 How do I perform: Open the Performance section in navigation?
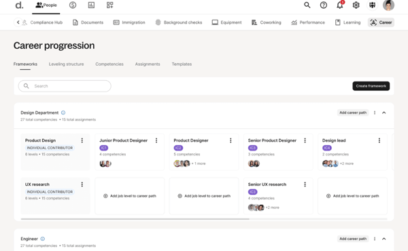[308, 22]
